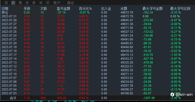
Task: Click total percentage 0.93 %
Action: click(x=84, y=98)
